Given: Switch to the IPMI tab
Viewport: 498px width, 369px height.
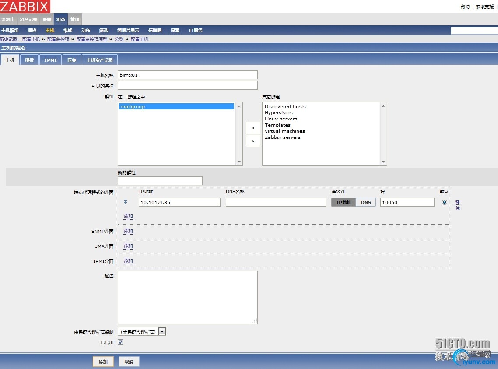Looking at the screenshot, I should (x=50, y=60).
